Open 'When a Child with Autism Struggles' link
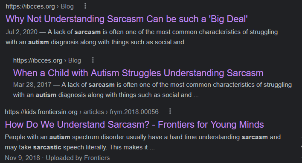Viewport: 302px width, 163px height. (138, 73)
